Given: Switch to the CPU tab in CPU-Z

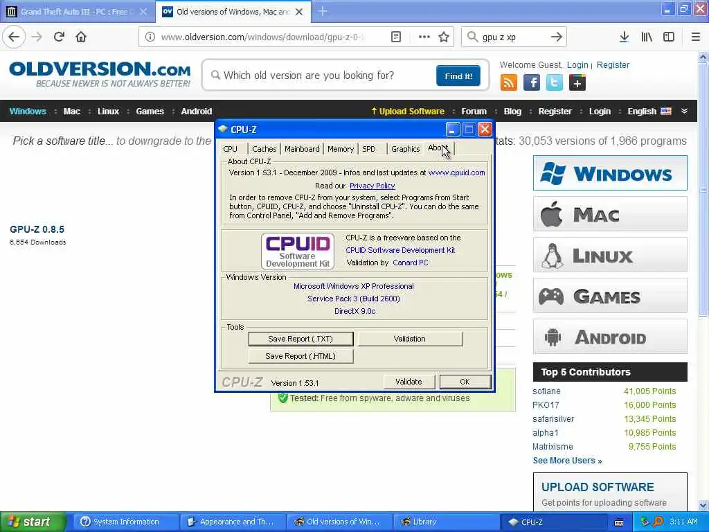Looking at the screenshot, I should point(230,149).
